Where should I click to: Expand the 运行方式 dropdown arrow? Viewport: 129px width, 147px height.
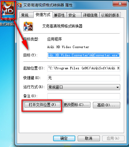point(117,87)
